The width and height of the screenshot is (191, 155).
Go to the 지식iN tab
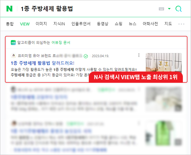(x=59, y=24)
